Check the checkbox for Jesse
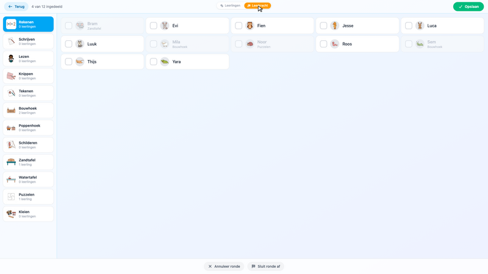Viewport: 488px width, 274px height. 323,26
